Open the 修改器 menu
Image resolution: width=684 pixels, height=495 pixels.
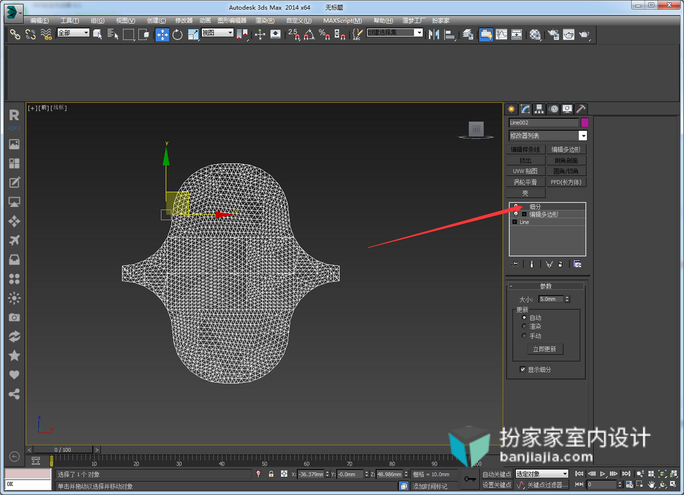pyautogui.click(x=184, y=20)
